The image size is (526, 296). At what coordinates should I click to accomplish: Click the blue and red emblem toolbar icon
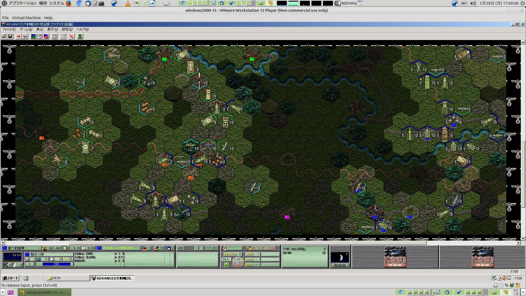tap(46, 36)
